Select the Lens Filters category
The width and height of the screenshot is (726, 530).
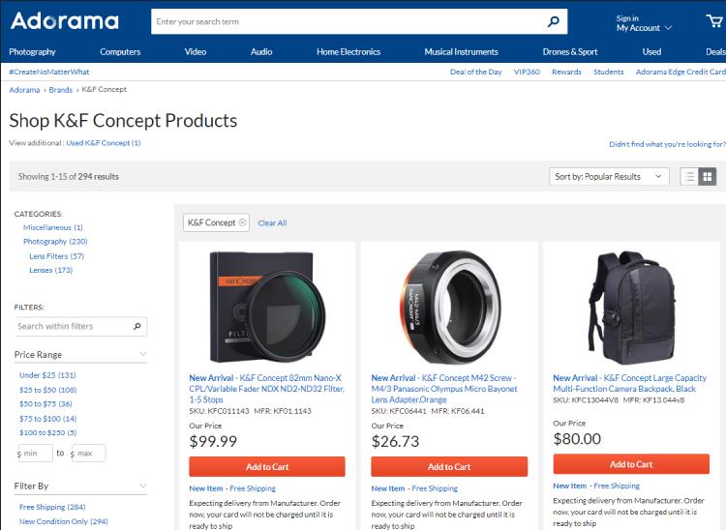point(56,256)
